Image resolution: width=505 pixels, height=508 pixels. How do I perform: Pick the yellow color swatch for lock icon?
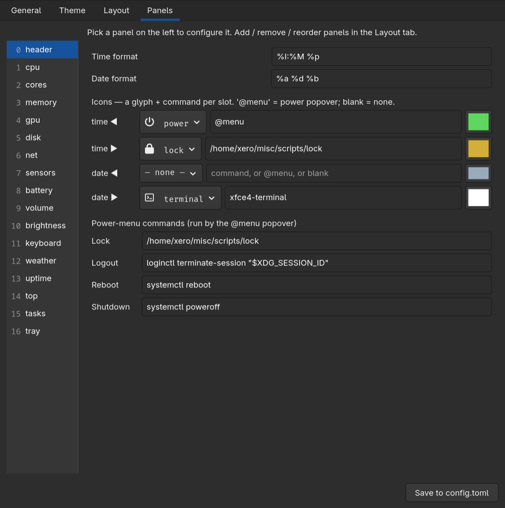pos(479,149)
